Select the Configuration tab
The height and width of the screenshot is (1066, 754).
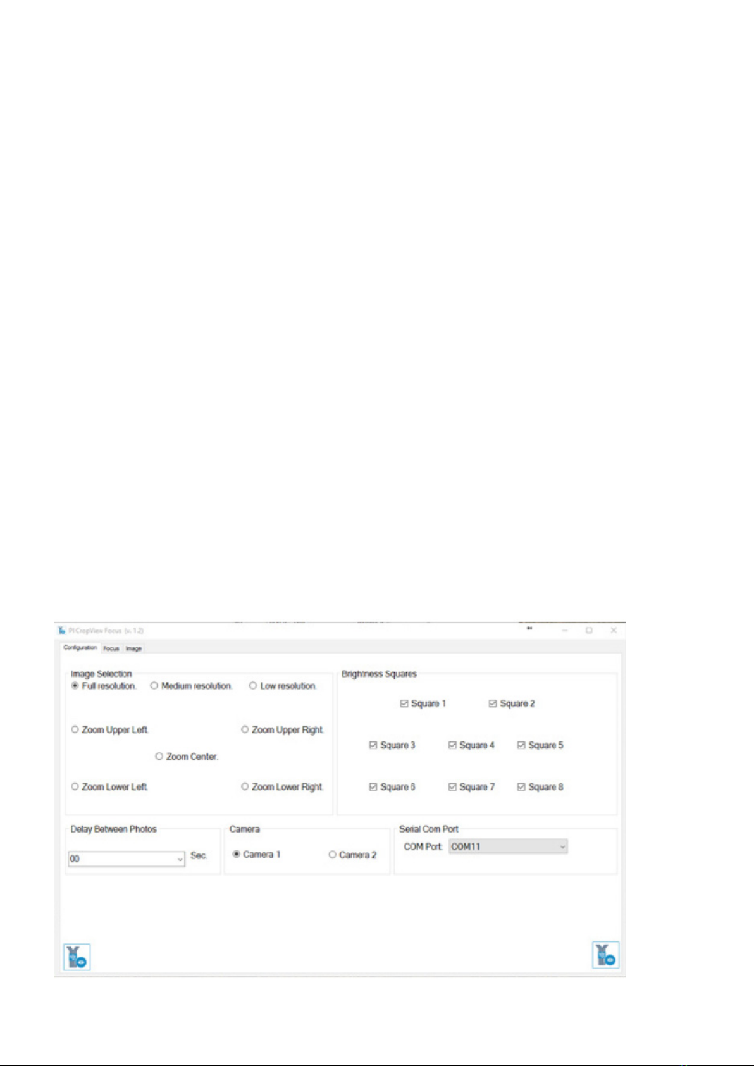[80, 648]
